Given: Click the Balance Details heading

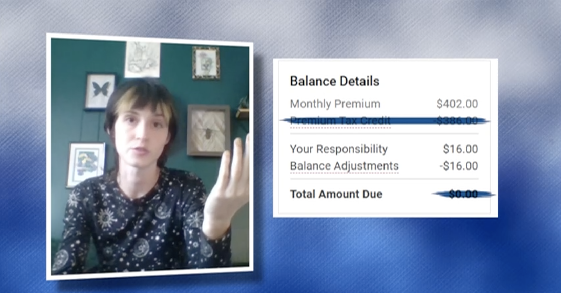Looking at the screenshot, I should point(334,81).
